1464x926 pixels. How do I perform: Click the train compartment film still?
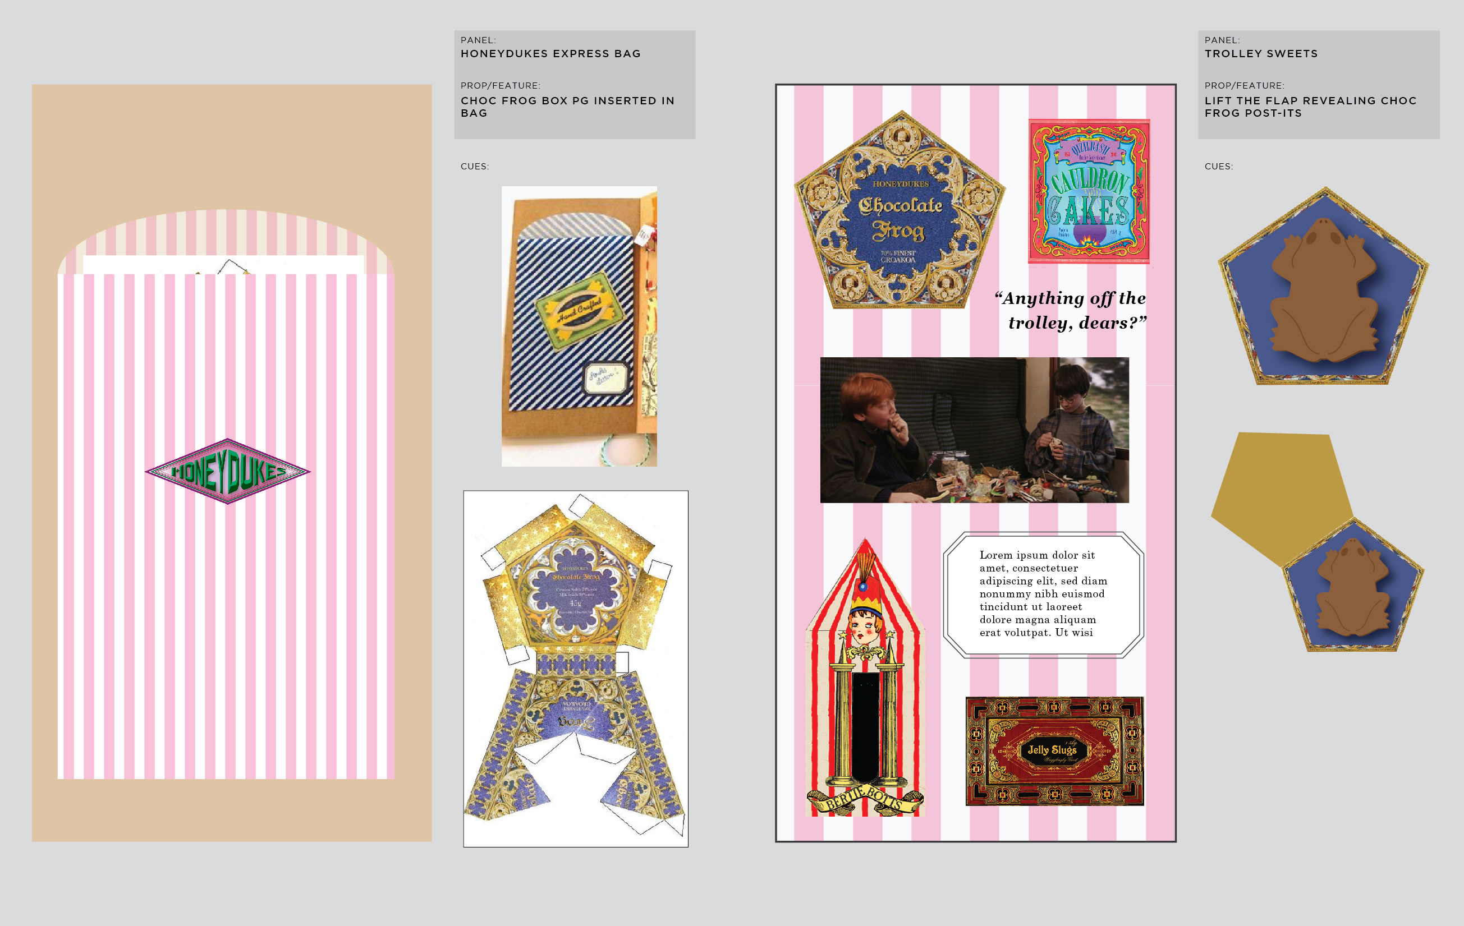pyautogui.click(x=975, y=430)
